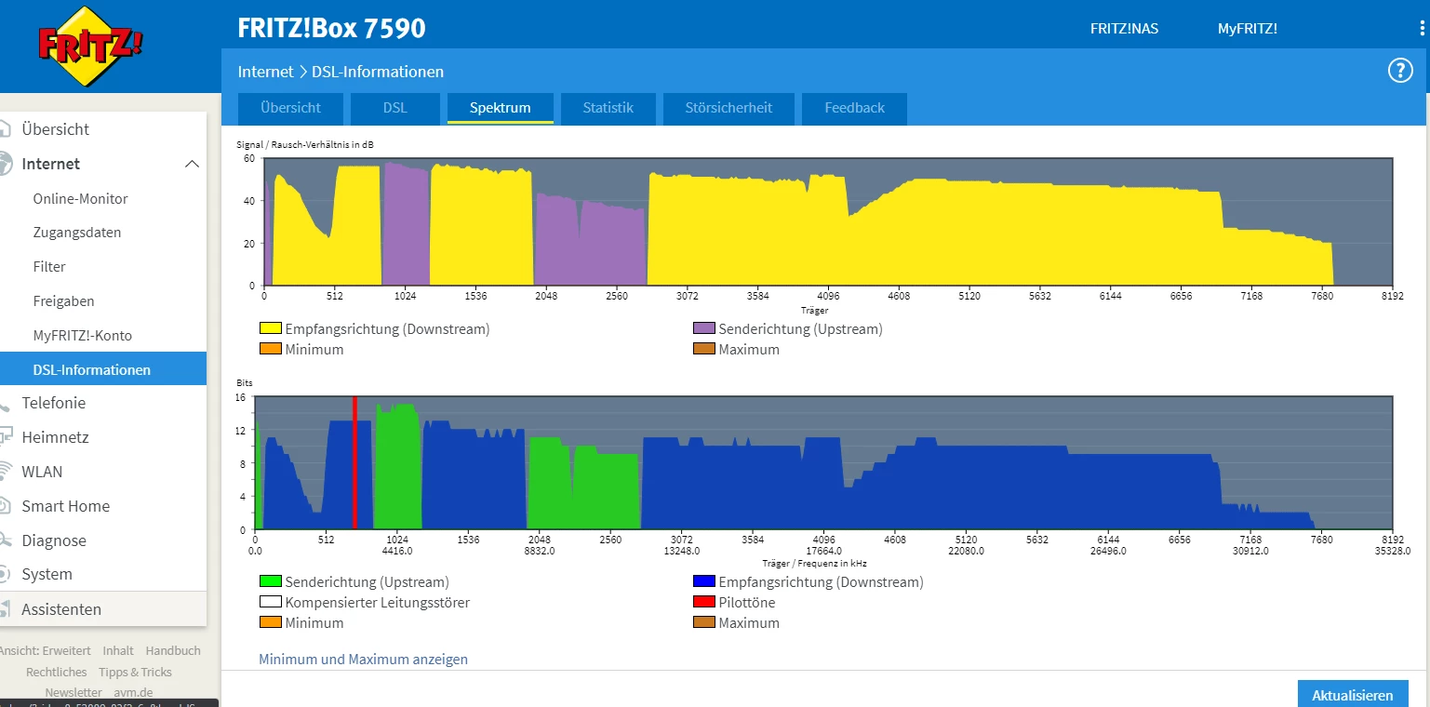Screen dimensions: 1430x707
Task: Click the purple Senderichtung (Upstream) swatch
Action: (704, 328)
